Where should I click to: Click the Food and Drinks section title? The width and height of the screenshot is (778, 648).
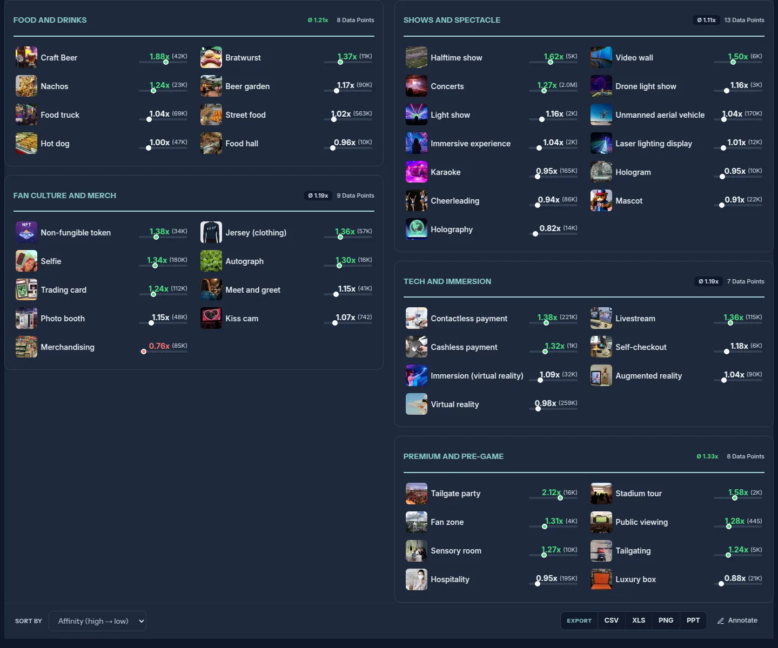(50, 20)
